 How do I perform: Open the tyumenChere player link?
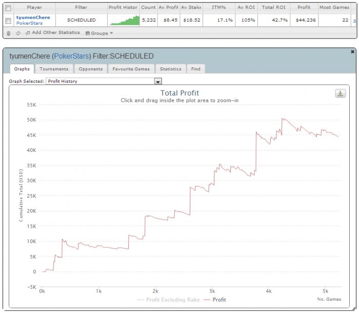pyautogui.click(x=33, y=17)
